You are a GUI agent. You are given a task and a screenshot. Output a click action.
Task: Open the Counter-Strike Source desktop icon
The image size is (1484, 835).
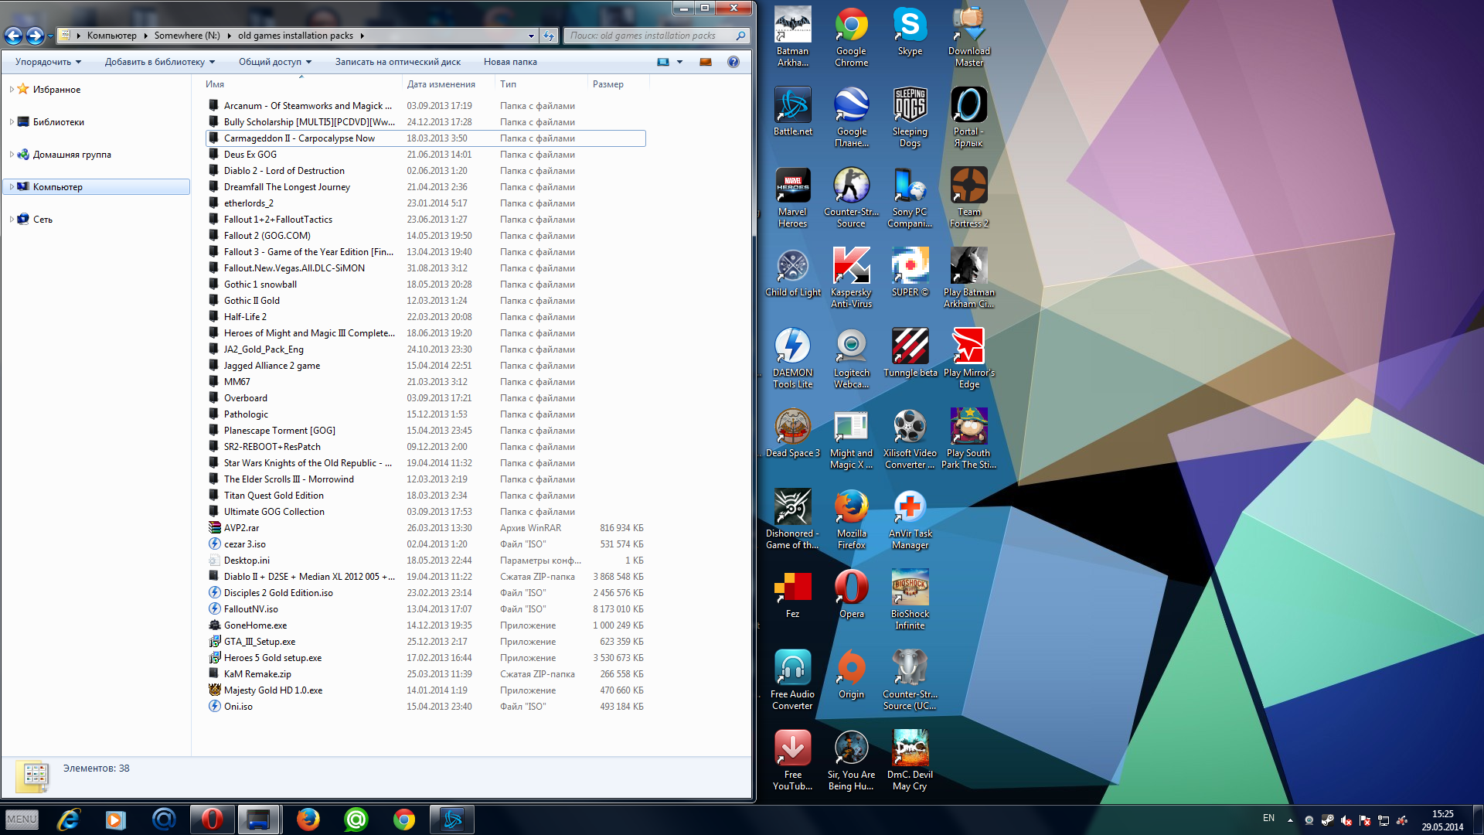pyautogui.click(x=851, y=197)
